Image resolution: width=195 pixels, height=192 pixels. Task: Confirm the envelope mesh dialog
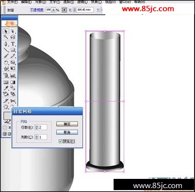click(x=67, y=124)
